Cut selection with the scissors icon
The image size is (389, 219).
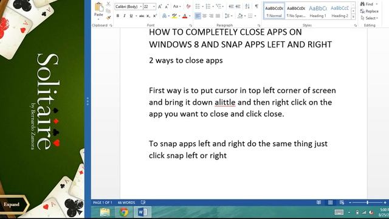point(108,4)
